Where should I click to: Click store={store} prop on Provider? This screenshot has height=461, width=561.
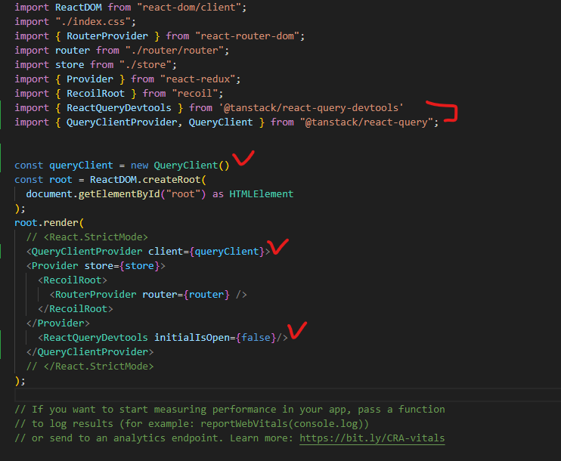point(122,266)
